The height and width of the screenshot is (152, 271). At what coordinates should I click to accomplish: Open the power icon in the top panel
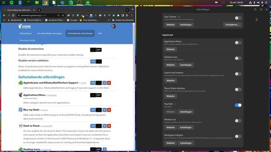click(x=266, y=3)
